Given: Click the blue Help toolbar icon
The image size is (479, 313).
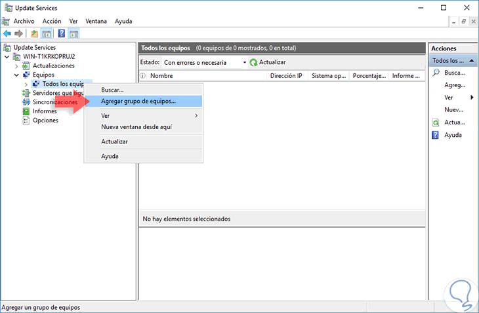Looking at the screenshot, I should click(62, 33).
